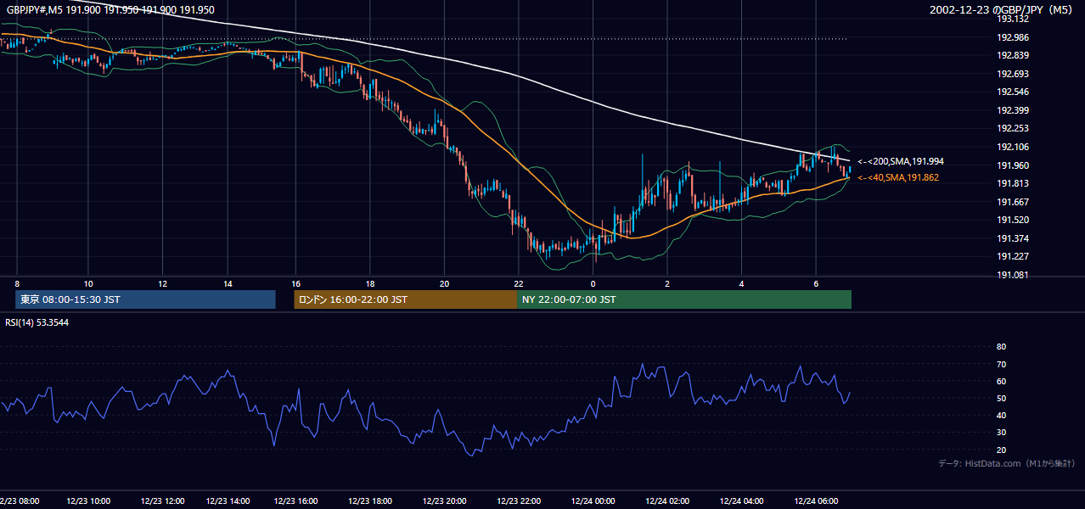Click the 12/23 12:00 date label
This screenshot has height=509, width=1085.
pyautogui.click(x=164, y=501)
